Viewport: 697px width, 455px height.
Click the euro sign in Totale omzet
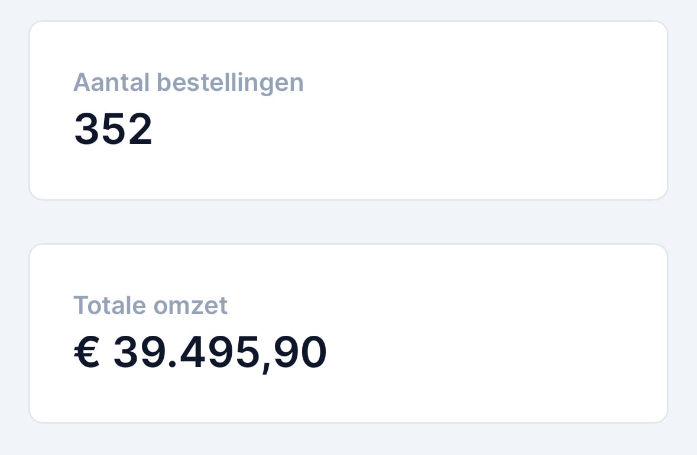(86, 353)
